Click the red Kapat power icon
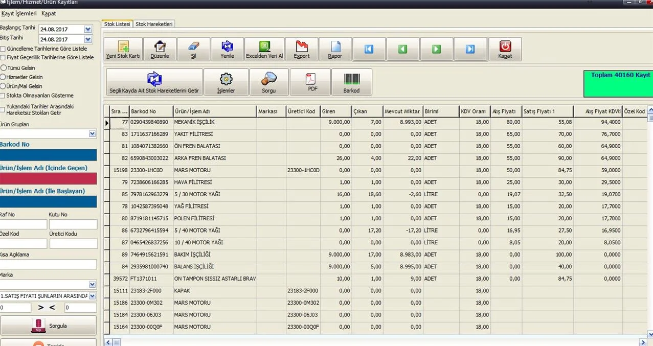 click(505, 47)
